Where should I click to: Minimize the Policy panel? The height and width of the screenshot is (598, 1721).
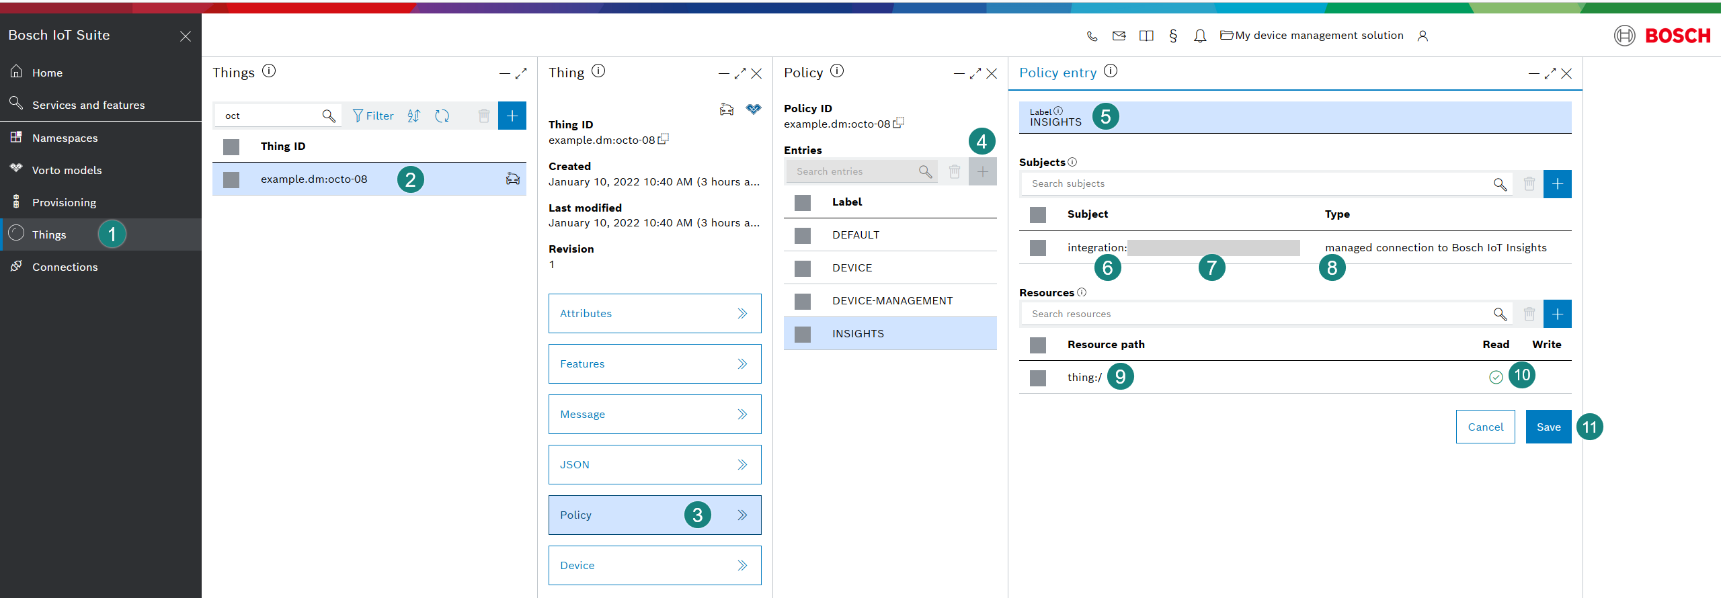click(x=959, y=74)
